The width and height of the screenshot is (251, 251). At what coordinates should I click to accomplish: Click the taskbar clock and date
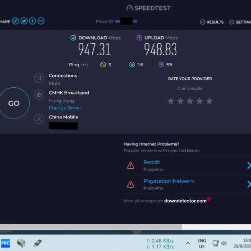pyautogui.click(x=242, y=243)
